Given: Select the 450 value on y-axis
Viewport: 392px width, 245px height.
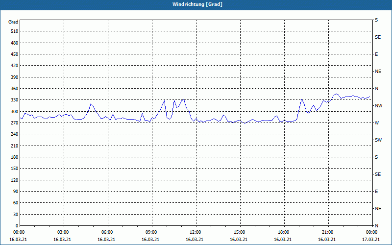Looking at the screenshot, I should [15, 54].
